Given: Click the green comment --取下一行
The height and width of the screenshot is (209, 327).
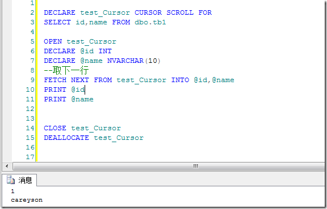Looking at the screenshot, I should [x=66, y=70].
